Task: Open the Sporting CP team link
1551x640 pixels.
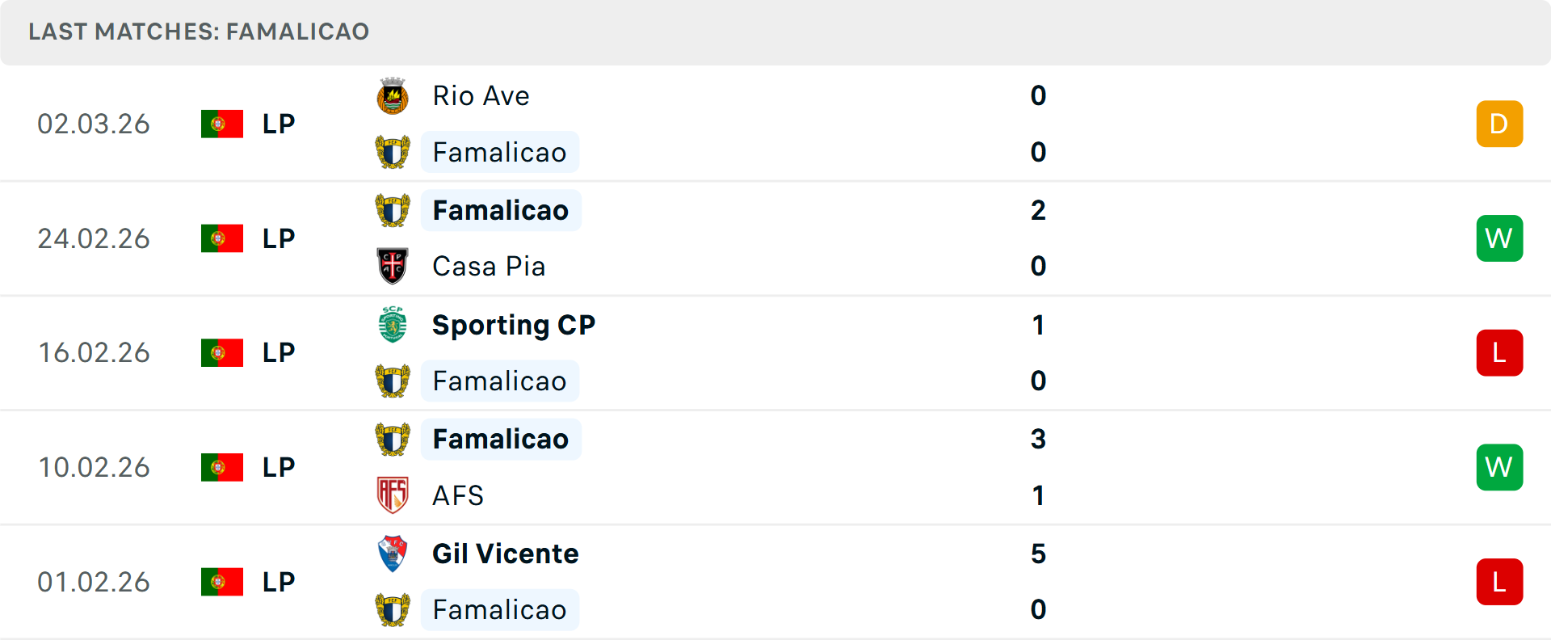Action: pyautogui.click(x=514, y=325)
